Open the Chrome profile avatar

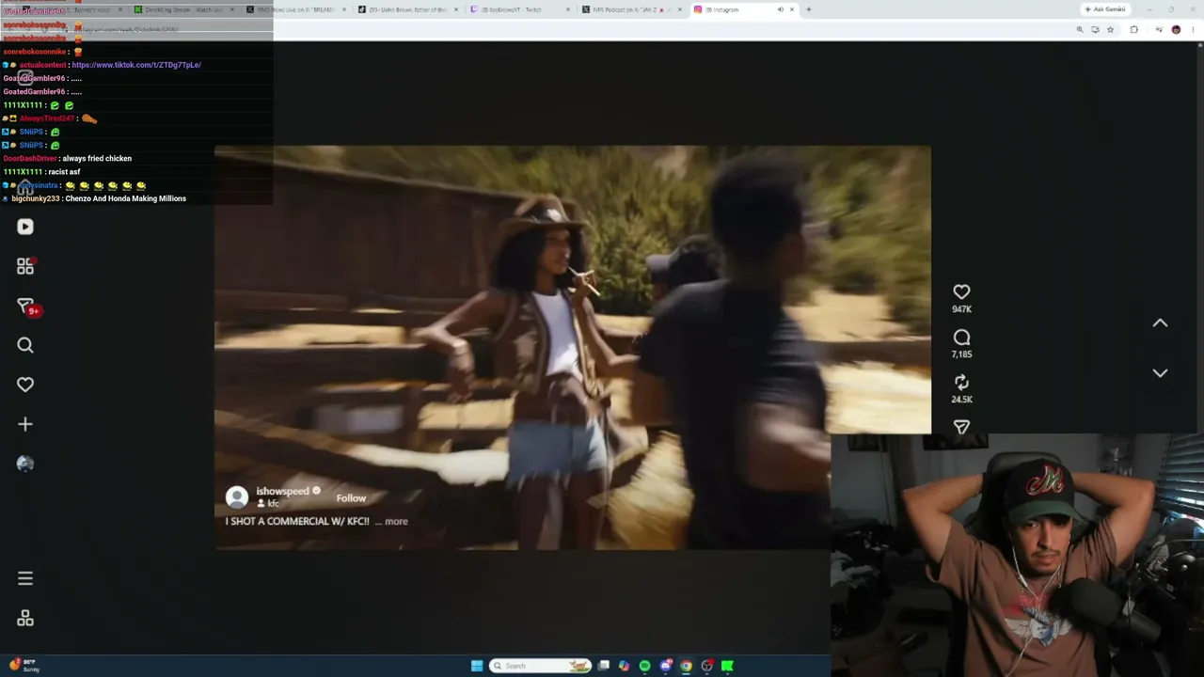click(x=1176, y=29)
